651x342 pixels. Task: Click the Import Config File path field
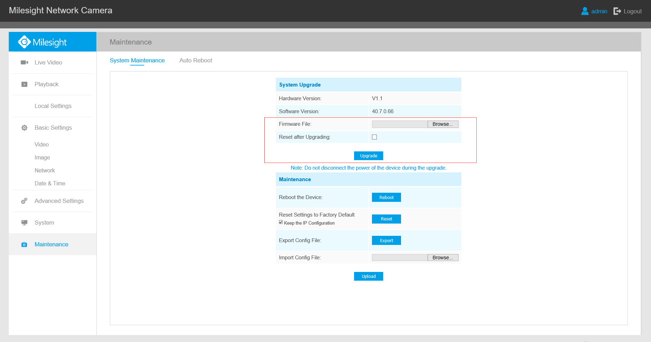(399, 258)
